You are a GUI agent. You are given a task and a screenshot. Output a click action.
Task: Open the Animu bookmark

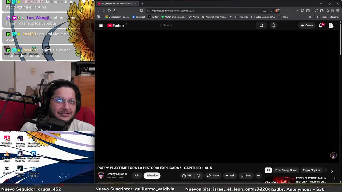[194, 17]
